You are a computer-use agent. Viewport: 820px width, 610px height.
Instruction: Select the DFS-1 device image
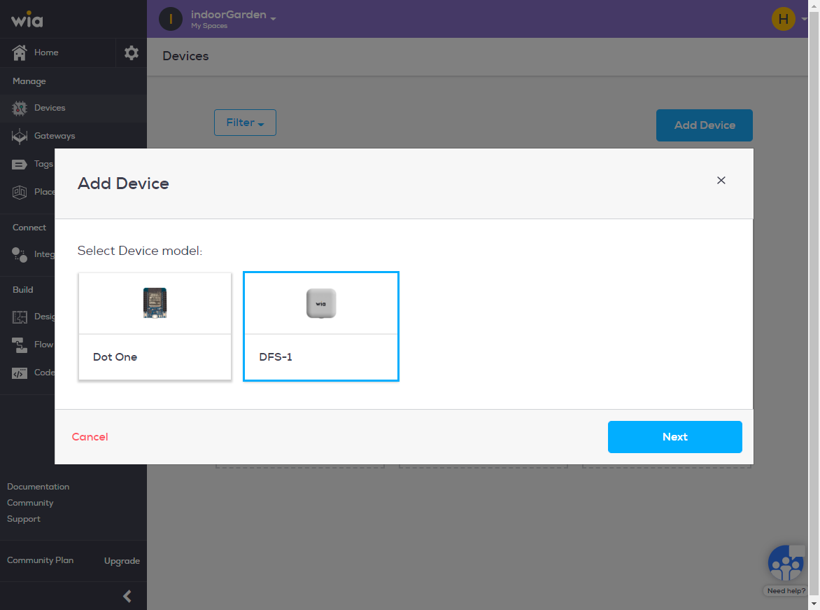tap(321, 303)
